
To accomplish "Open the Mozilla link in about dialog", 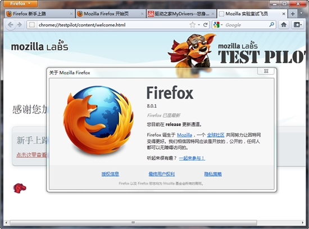I will (x=184, y=135).
